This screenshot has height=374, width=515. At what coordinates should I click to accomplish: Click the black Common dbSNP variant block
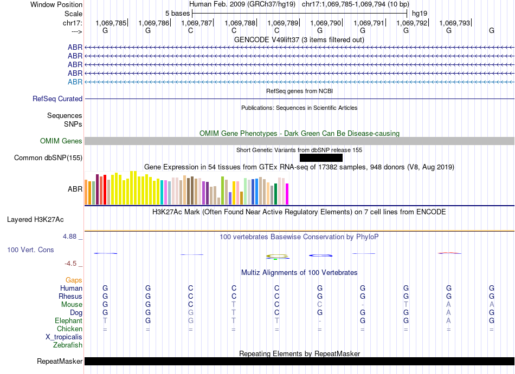321,158
